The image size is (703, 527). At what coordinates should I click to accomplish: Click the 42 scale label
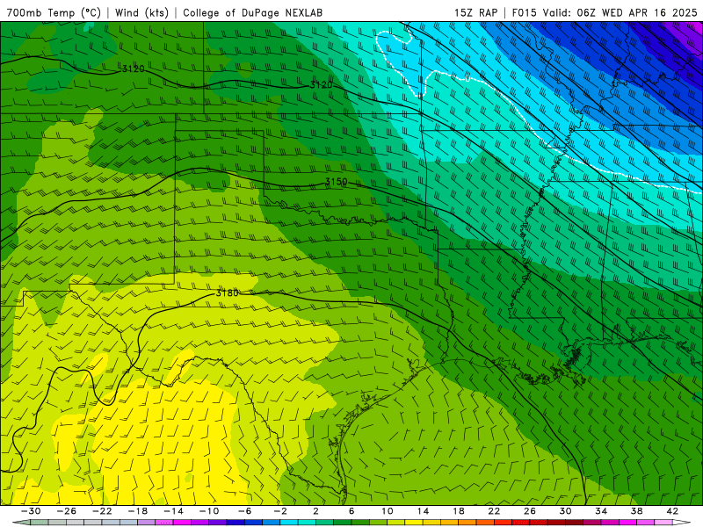coord(672,511)
